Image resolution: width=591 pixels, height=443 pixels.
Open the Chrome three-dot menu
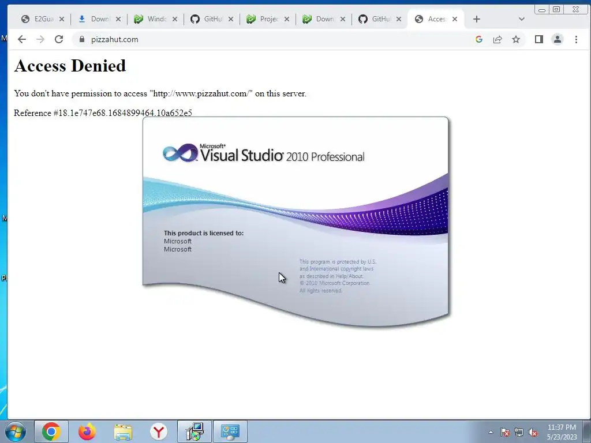coord(576,39)
